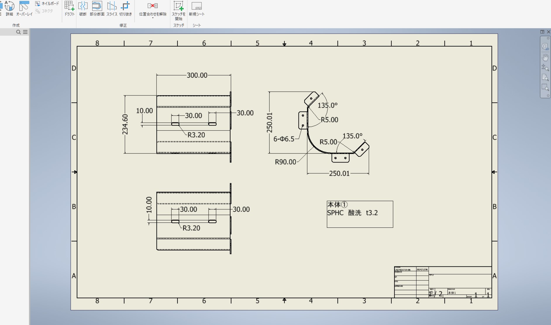Image resolution: width=551 pixels, height=325 pixels.
Task: Open the 2D steering wheel navigation
Action: pos(545,47)
